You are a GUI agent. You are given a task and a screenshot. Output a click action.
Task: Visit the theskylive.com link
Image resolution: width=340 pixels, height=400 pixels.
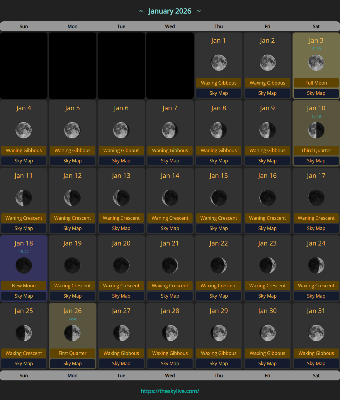point(170,391)
